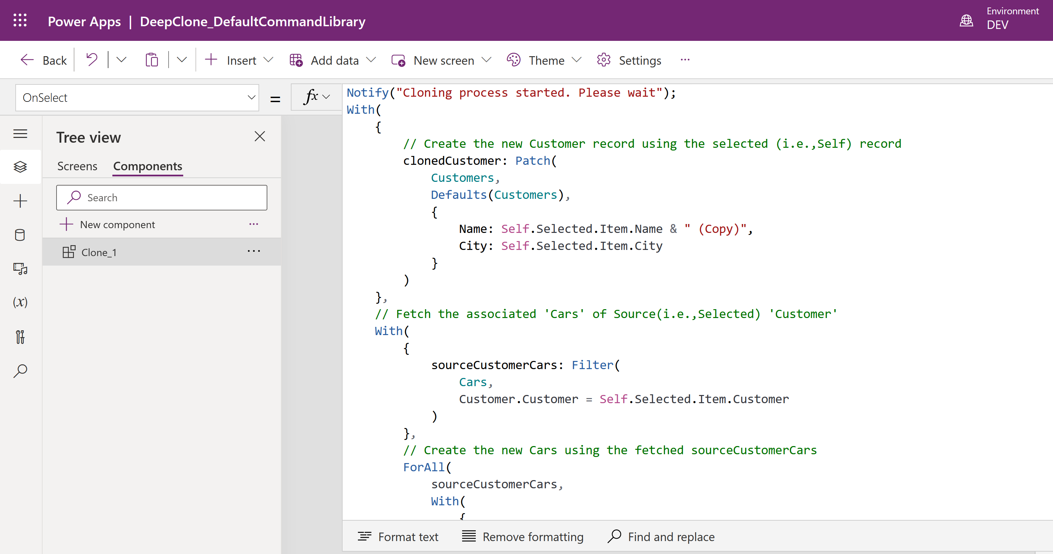Image resolution: width=1053 pixels, height=554 pixels.
Task: Open Variables (x) sidebar icon
Action: [20, 303]
